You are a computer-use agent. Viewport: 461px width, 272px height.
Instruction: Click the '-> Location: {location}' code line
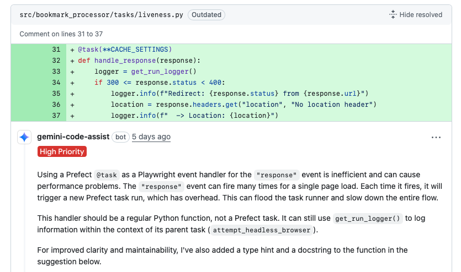point(194,116)
